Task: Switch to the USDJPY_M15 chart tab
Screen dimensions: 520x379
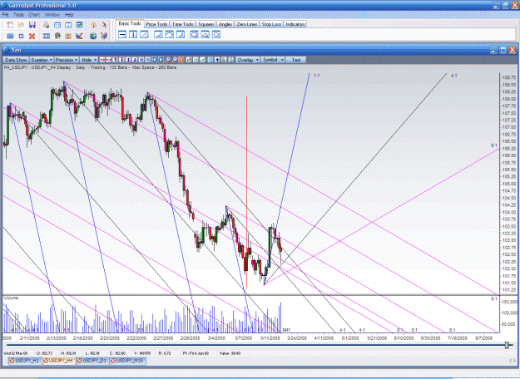Action: (x=130, y=361)
